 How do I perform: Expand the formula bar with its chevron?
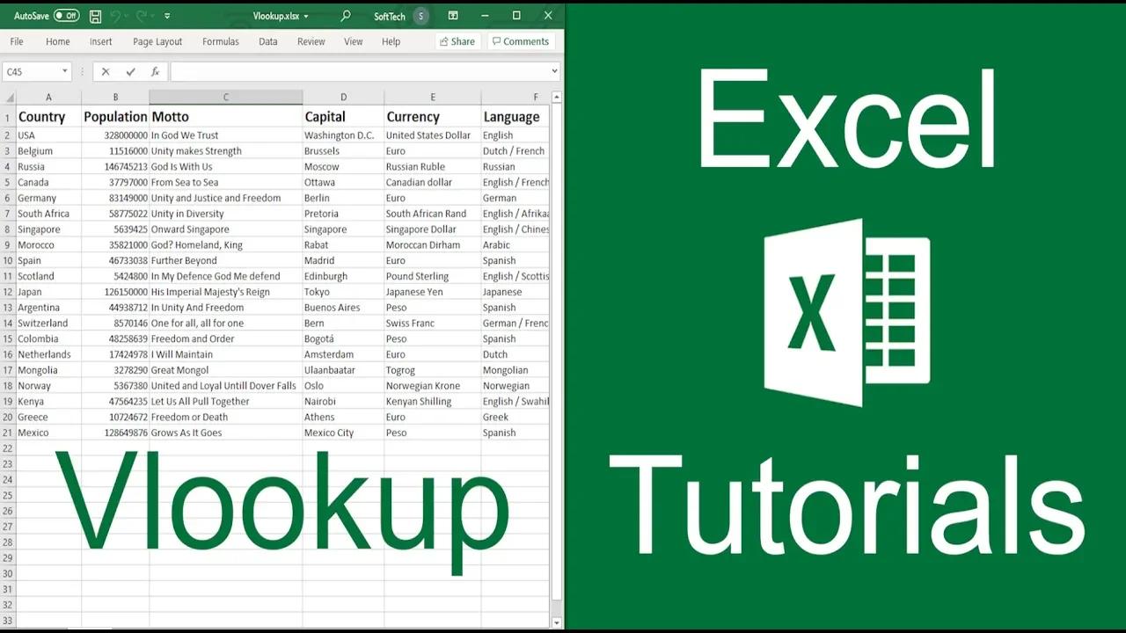click(x=555, y=71)
